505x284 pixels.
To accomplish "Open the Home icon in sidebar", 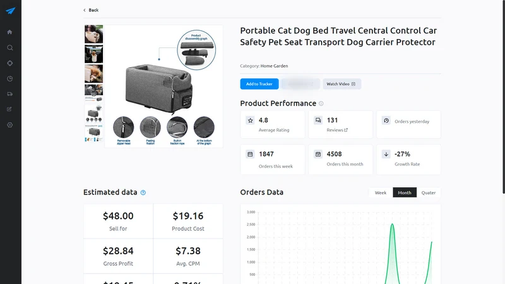I will click(9, 32).
